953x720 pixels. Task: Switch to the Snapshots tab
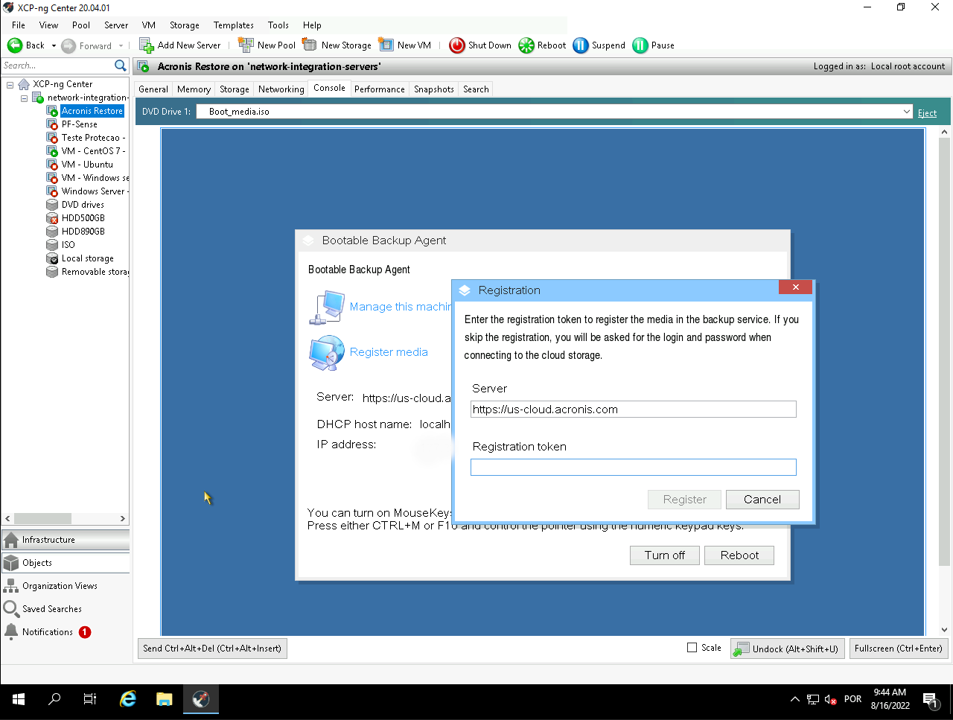pyautogui.click(x=434, y=89)
